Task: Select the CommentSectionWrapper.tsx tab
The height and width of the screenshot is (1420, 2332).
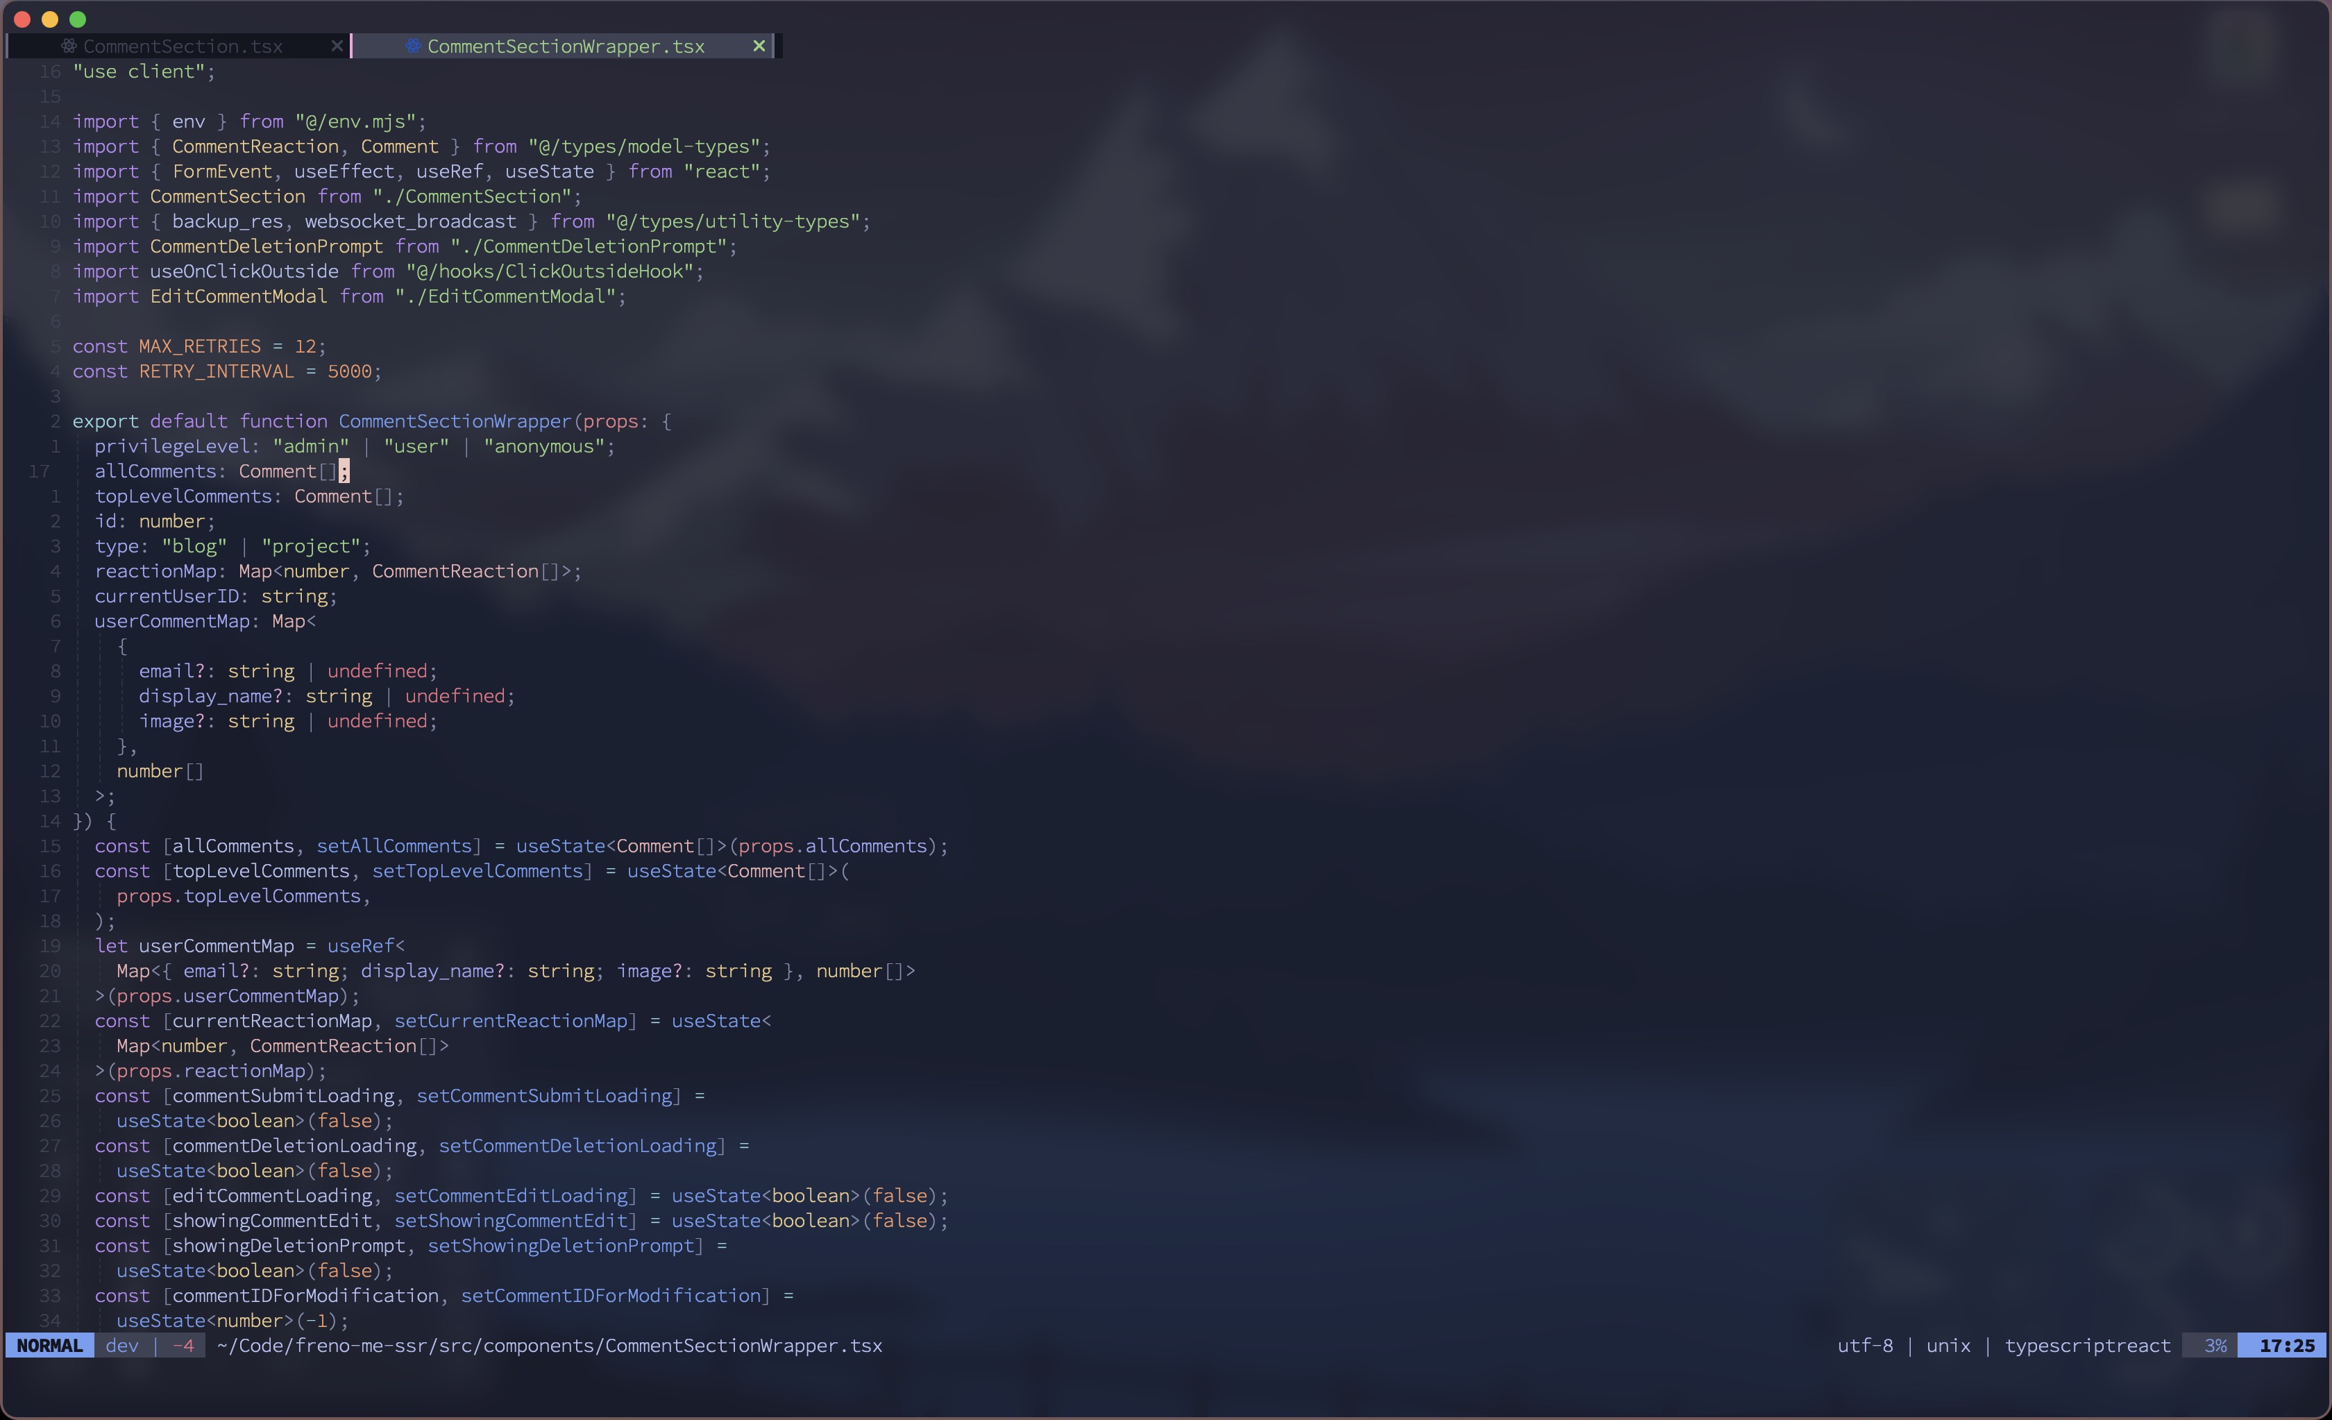Action: pos(565,47)
